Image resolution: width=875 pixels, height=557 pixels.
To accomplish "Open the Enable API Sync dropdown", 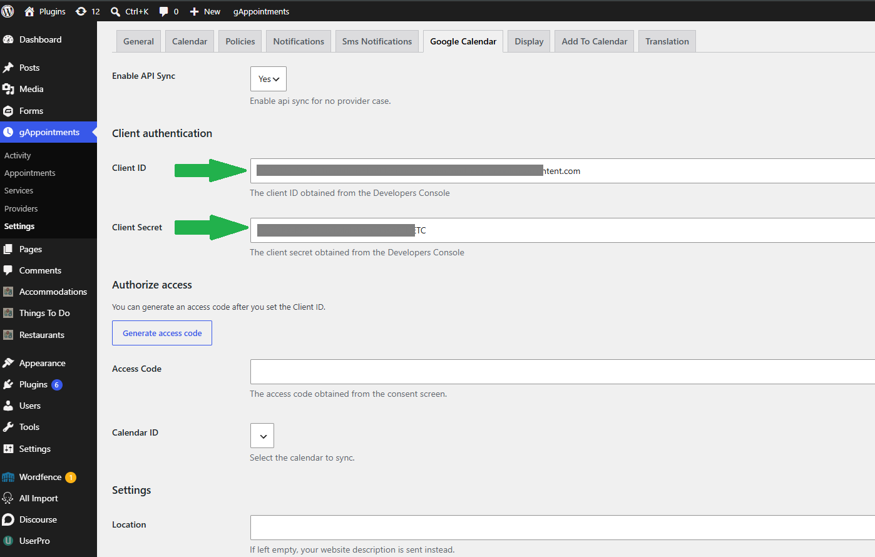I will (x=269, y=79).
